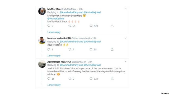169x95 pixels.
Task: Open options chevron on ASHUTOSH KRISHNA's tweet
Action: (125, 61)
